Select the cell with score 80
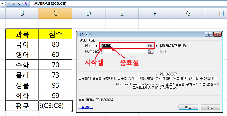 tap(55, 44)
